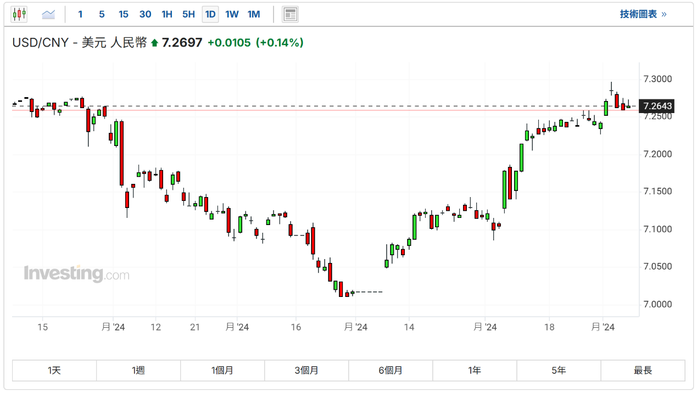The height and width of the screenshot is (393, 697).
Task: Click the Investing.com watermark logo
Action: coord(76,273)
